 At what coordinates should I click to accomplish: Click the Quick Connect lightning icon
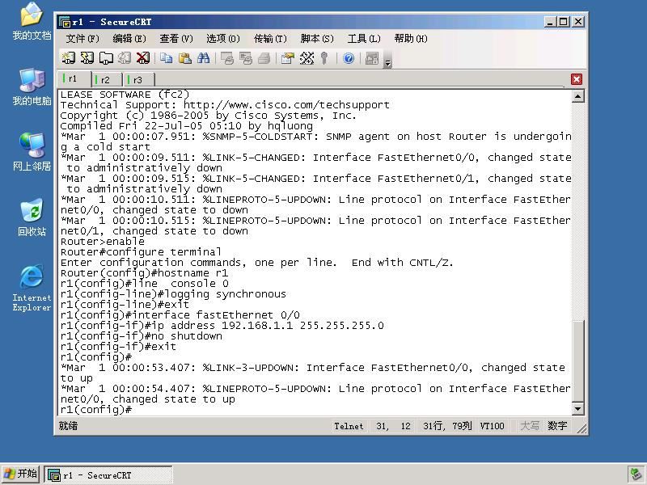pyautogui.click(x=87, y=58)
